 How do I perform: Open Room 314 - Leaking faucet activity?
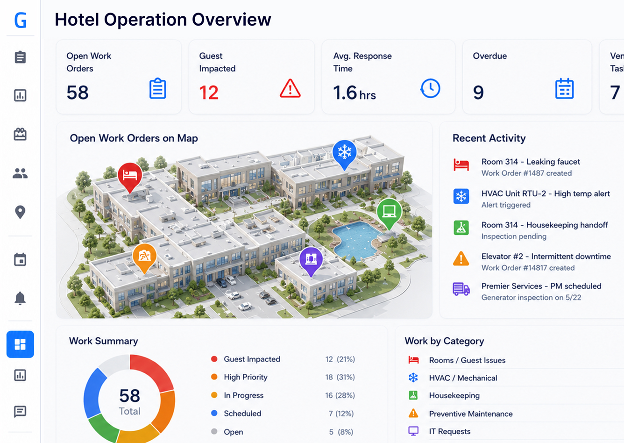(532, 167)
